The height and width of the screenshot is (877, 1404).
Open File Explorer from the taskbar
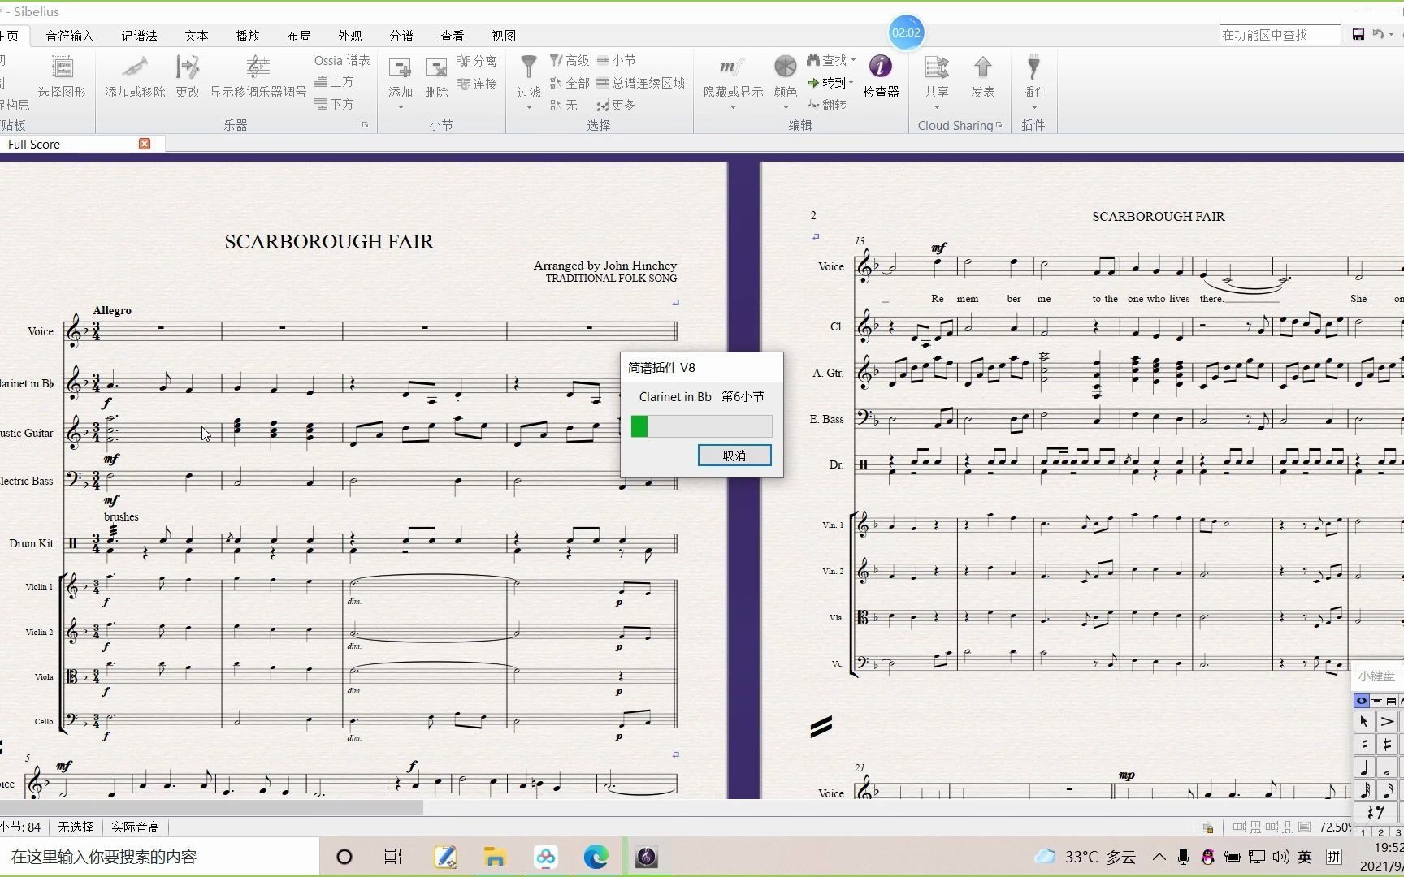point(495,857)
